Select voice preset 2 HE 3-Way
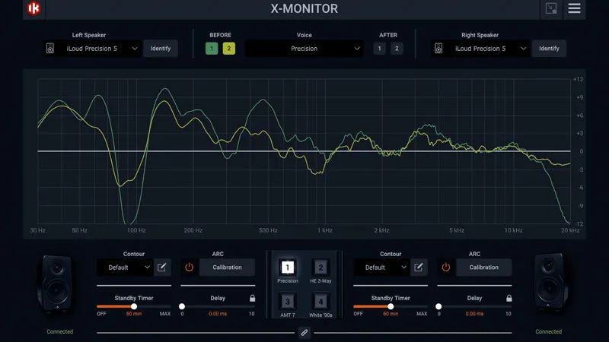Viewport: 609px width, 342px height. pyautogui.click(x=320, y=268)
